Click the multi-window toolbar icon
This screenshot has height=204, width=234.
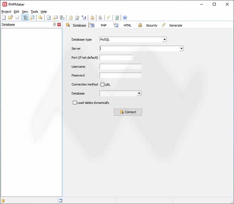coord(55,18)
